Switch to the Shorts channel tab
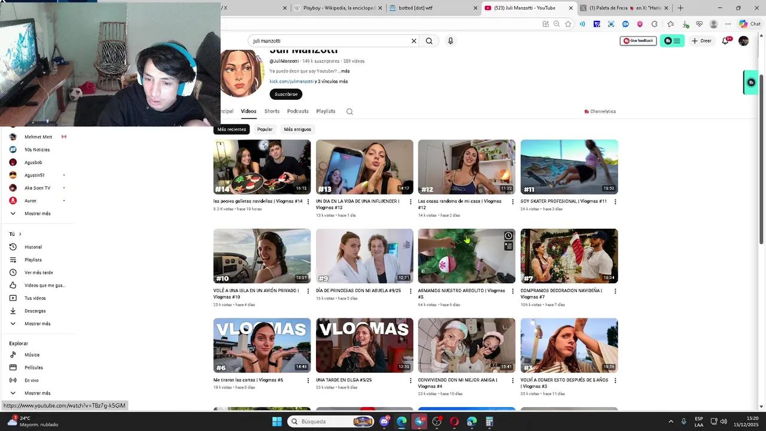Viewport: 766px width, 431px height. 272,111
